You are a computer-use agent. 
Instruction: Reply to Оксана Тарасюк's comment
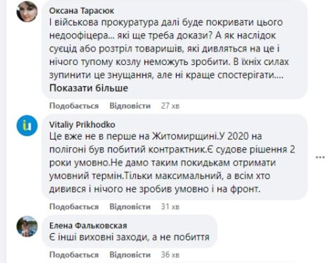[x=130, y=106]
